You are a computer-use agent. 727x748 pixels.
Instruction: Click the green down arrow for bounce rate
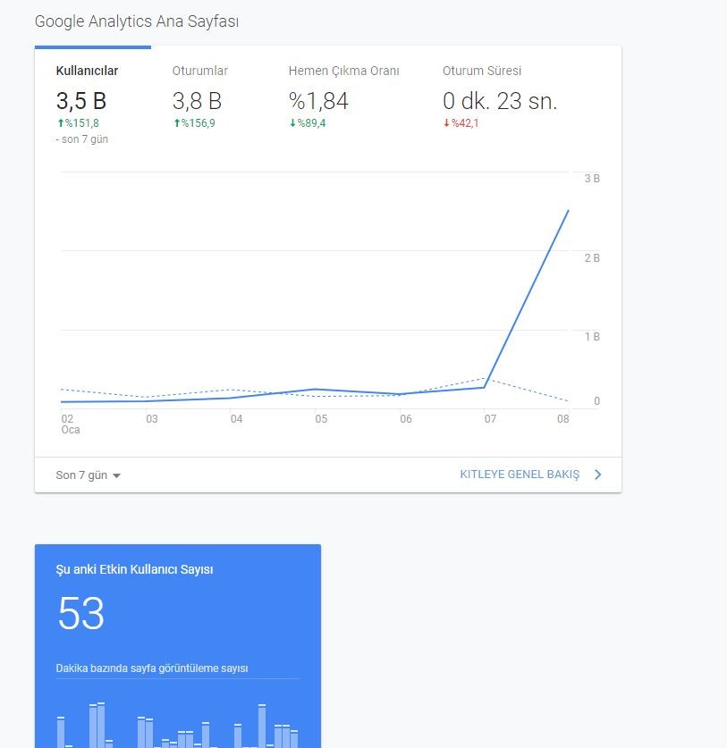293,123
